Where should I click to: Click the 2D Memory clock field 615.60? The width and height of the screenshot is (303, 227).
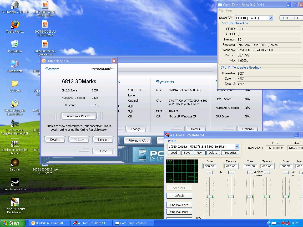click(x=231, y=166)
